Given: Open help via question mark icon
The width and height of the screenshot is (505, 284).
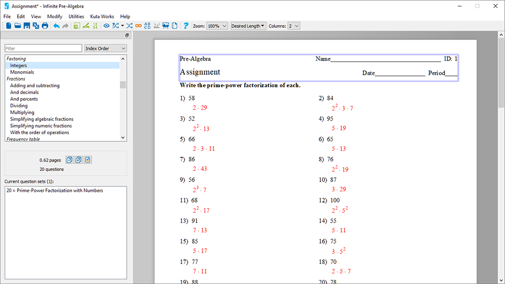Looking at the screenshot, I should (186, 26).
